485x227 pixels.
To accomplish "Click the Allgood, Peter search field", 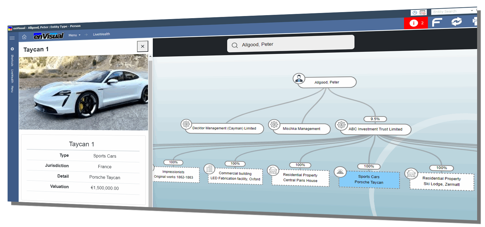I will [x=291, y=44].
